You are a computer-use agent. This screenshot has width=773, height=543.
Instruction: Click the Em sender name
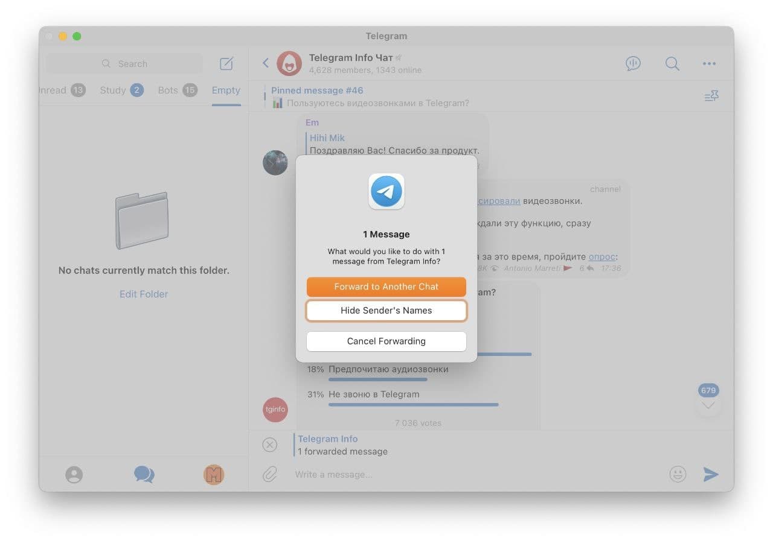coord(312,122)
